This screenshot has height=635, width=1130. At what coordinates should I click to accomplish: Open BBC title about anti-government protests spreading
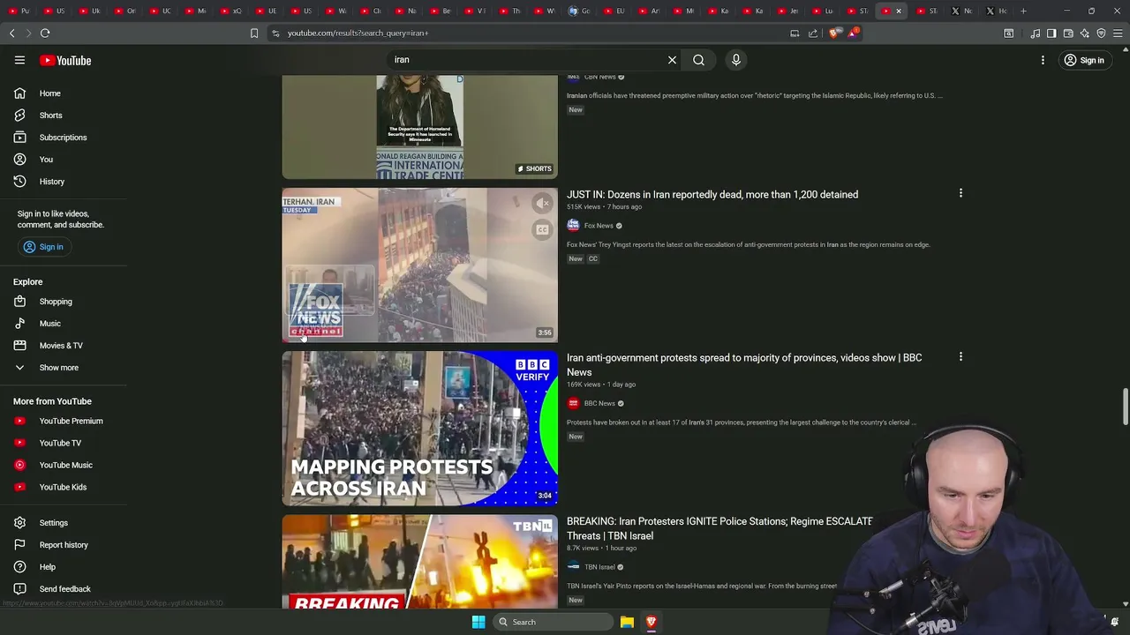pyautogui.click(x=744, y=365)
